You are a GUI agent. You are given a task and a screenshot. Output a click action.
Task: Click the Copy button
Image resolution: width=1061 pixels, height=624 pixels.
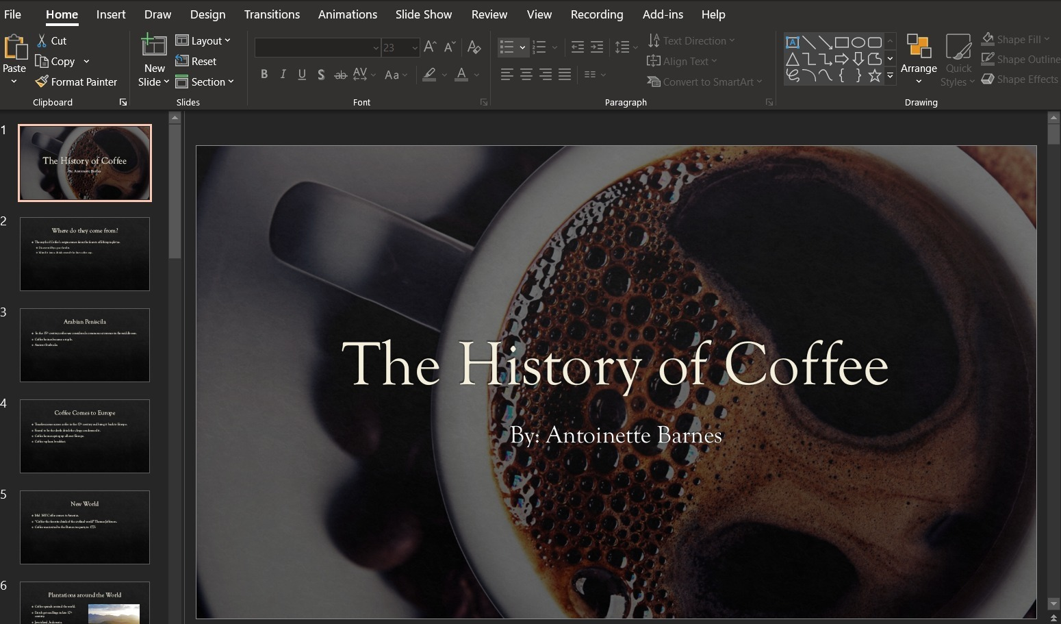55,61
